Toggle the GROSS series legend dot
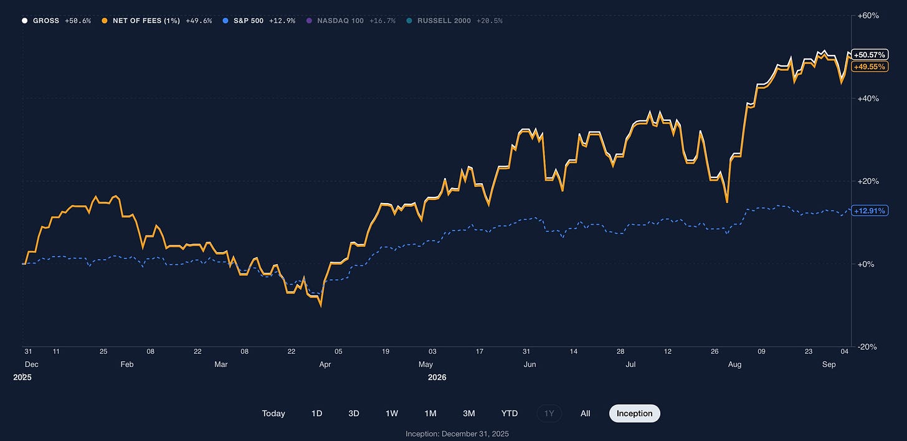 (24, 21)
